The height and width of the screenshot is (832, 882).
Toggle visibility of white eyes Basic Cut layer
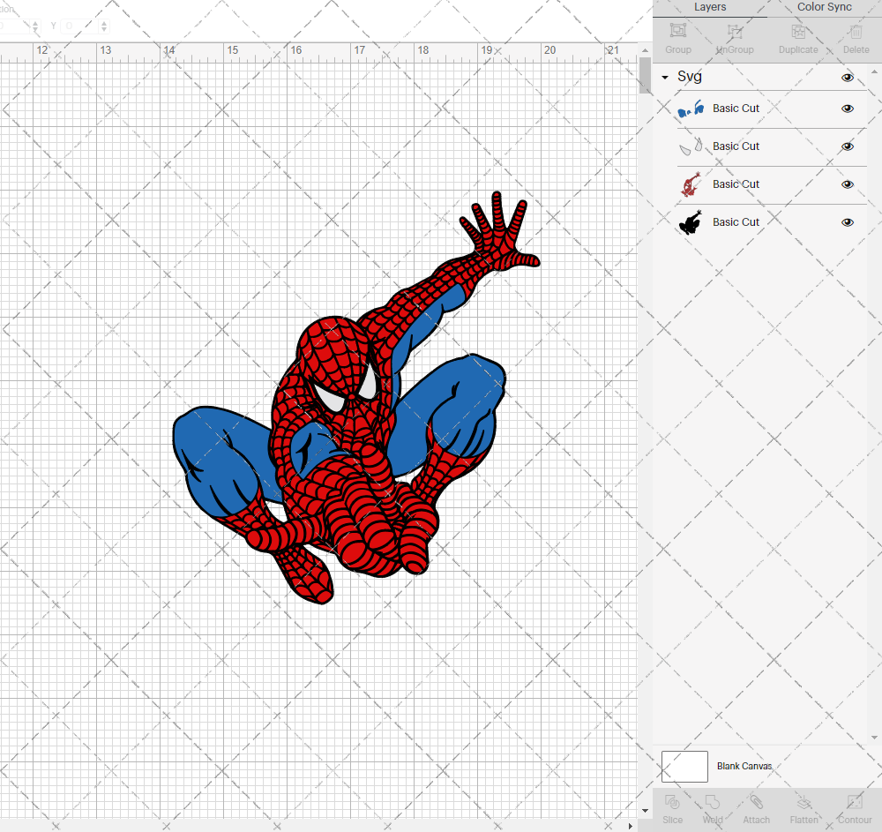847,146
